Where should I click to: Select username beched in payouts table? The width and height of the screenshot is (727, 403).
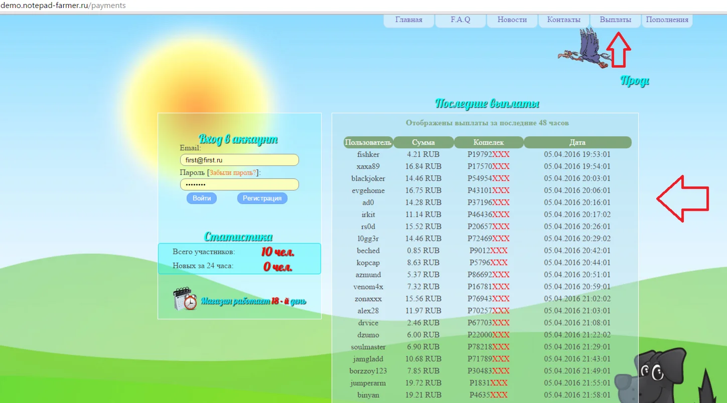368,251
